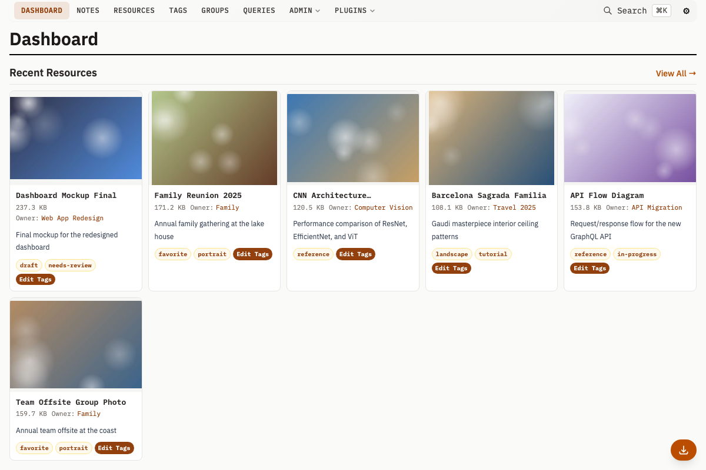Screen dimensions: 706x470
Task: Click the download floating action button
Action: pyautogui.click(x=683, y=450)
